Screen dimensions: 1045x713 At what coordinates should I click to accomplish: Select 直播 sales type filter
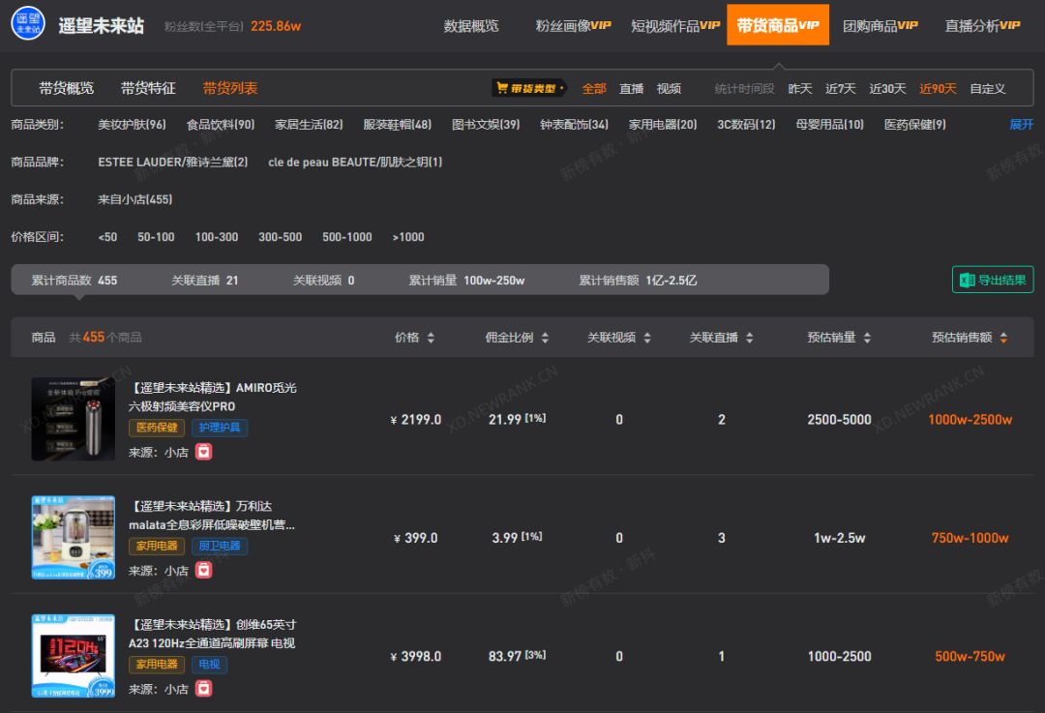click(631, 89)
